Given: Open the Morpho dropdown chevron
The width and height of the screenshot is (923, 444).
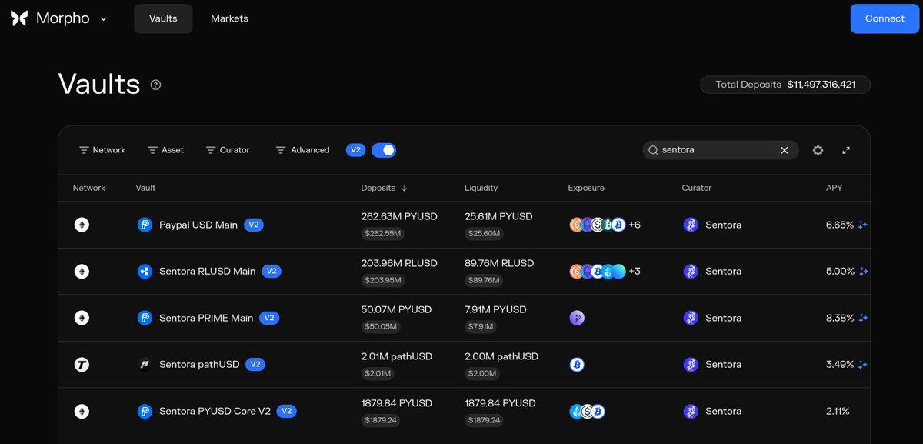Looking at the screenshot, I should (104, 18).
